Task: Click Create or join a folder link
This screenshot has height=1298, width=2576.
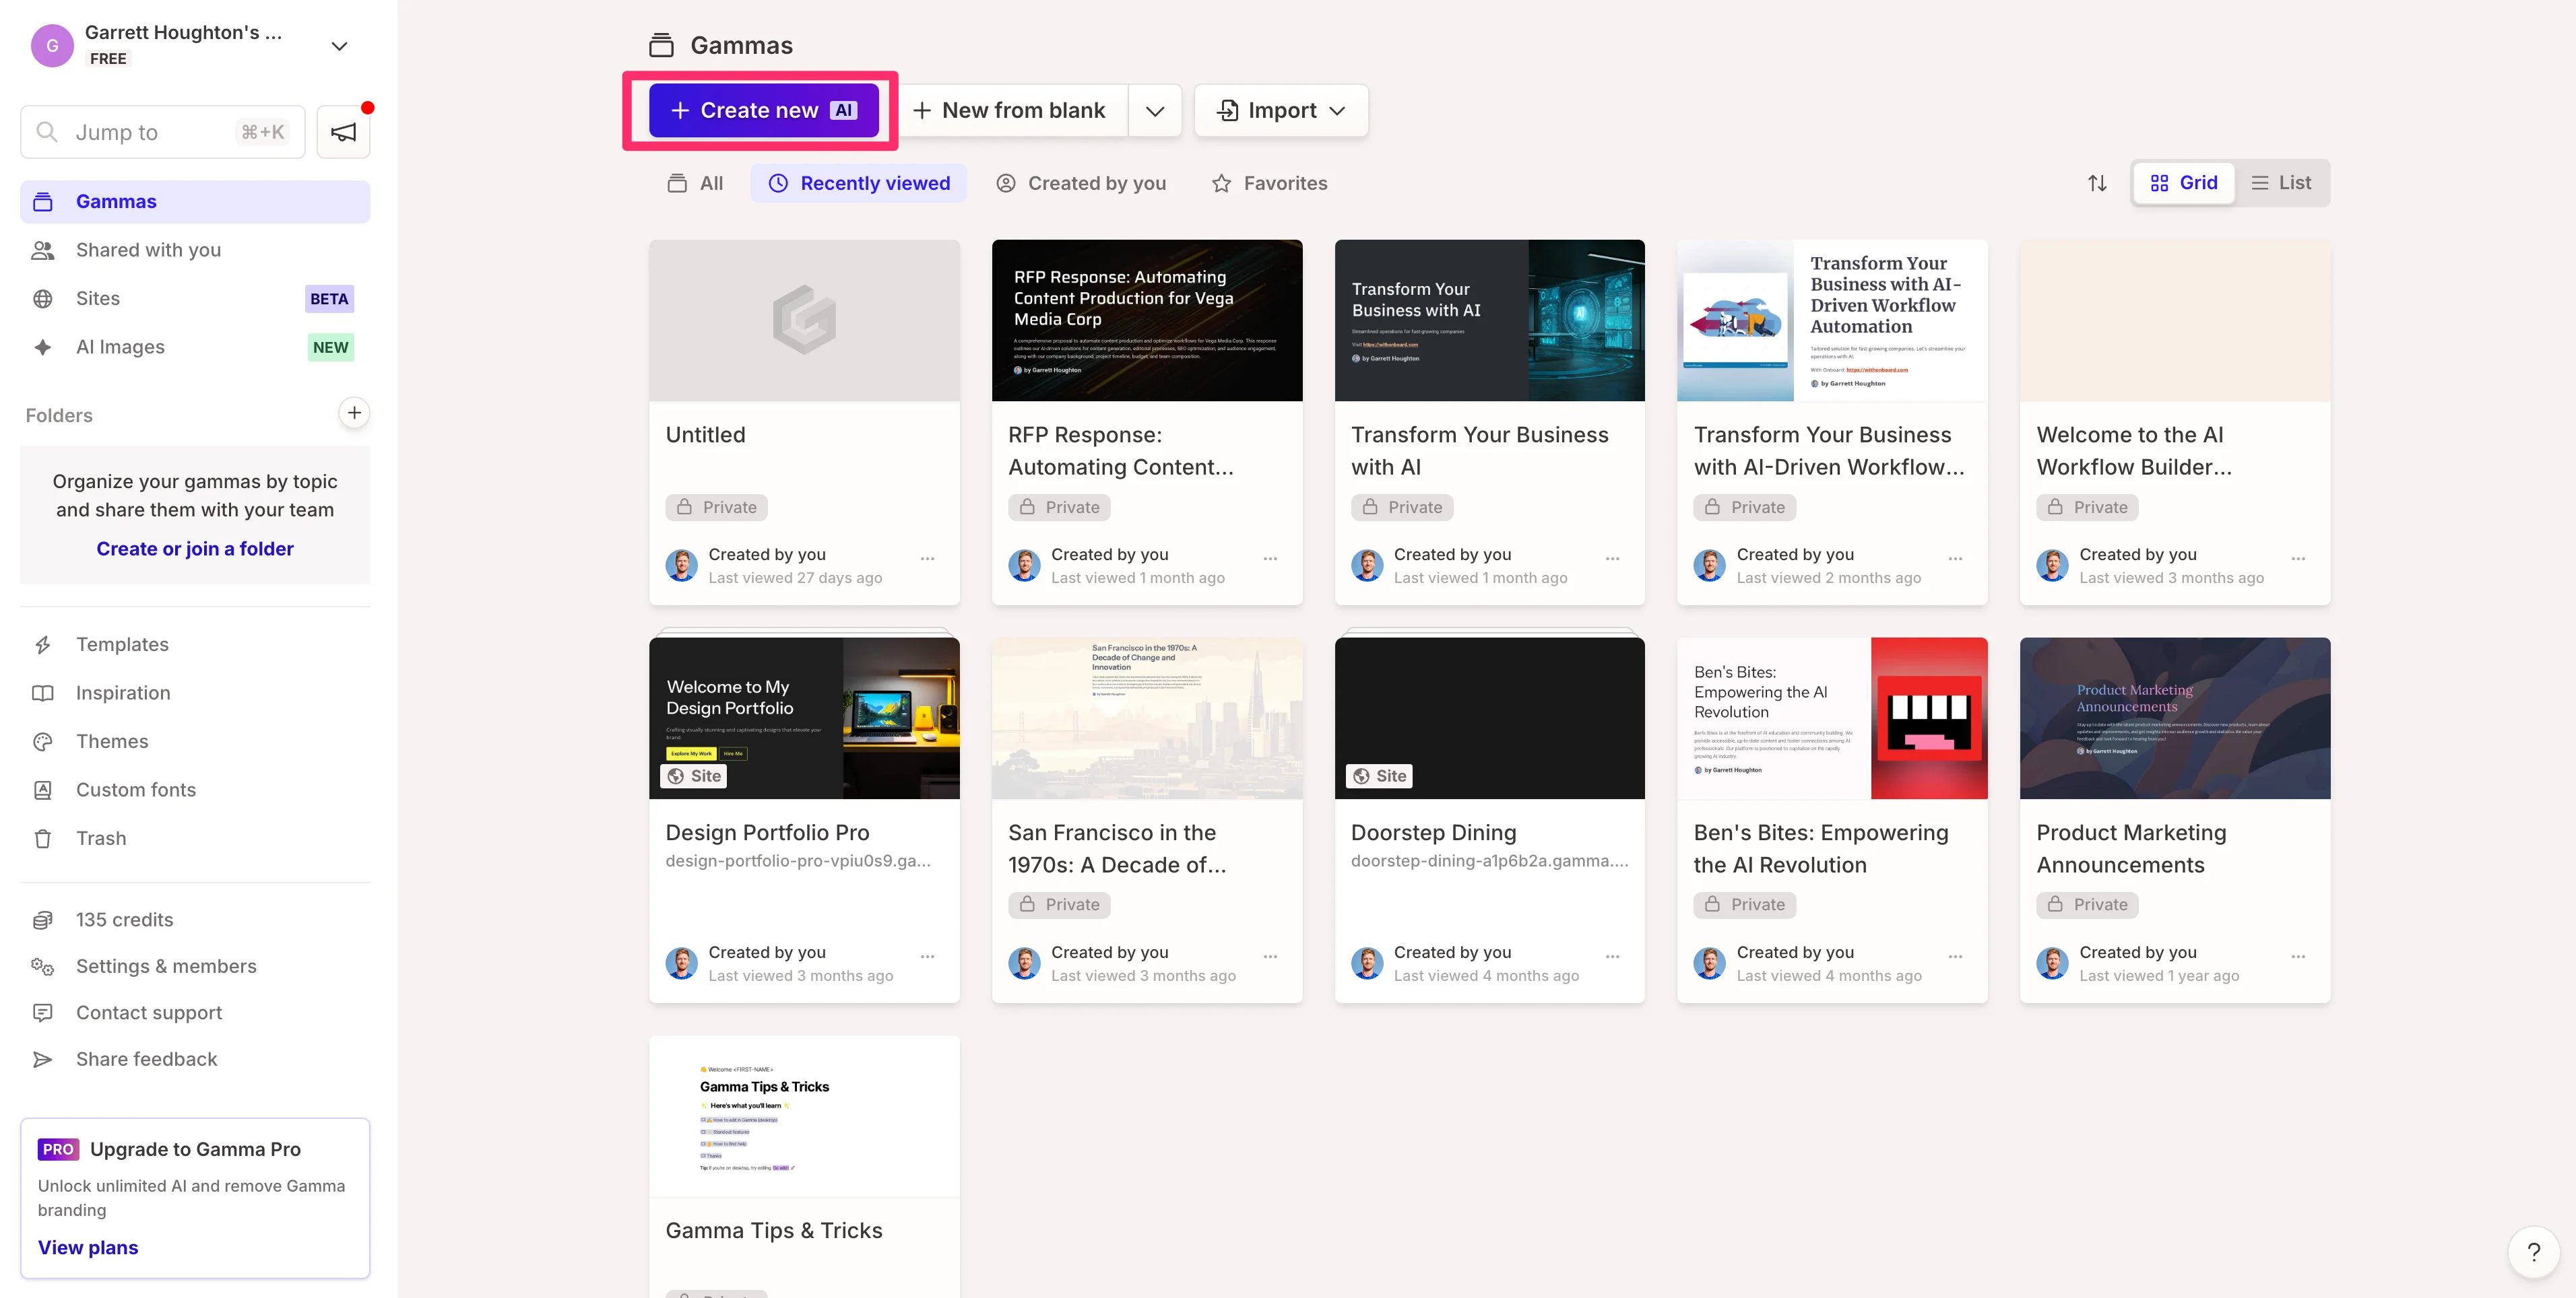Action: click(195, 549)
